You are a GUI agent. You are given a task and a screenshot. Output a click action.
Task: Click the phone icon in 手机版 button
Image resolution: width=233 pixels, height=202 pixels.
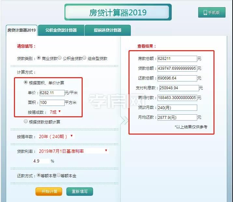tap(205, 13)
